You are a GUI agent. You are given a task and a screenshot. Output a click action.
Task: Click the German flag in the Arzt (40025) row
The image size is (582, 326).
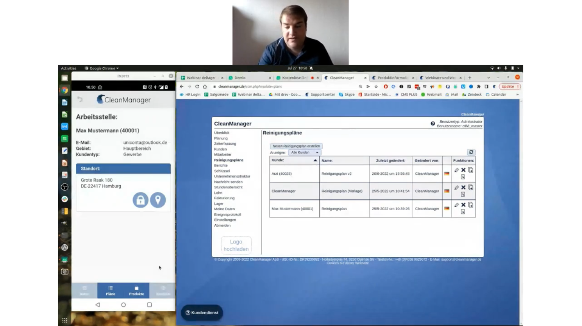point(447,174)
